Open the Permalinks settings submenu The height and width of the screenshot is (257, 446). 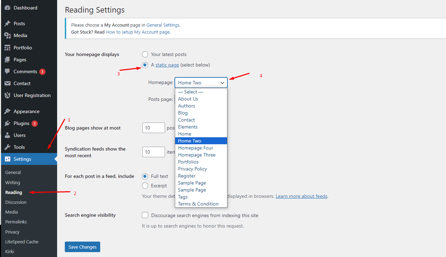click(x=16, y=222)
